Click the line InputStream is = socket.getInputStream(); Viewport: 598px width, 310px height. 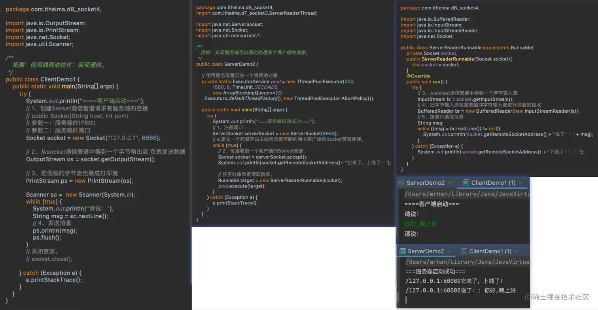pos(466,99)
